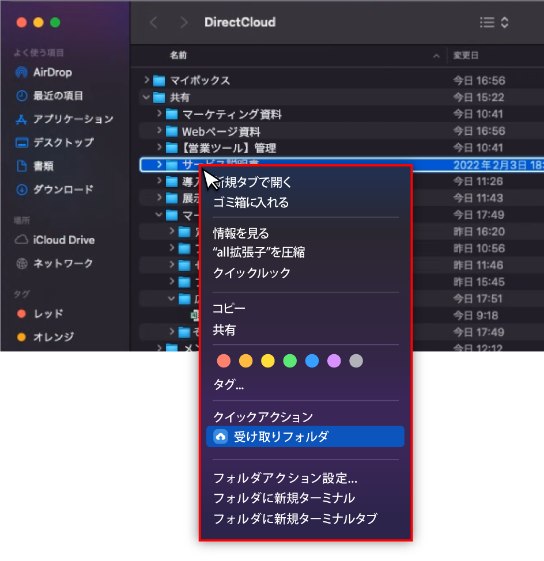
Task: Go back with the left arrow
Action: tap(153, 22)
